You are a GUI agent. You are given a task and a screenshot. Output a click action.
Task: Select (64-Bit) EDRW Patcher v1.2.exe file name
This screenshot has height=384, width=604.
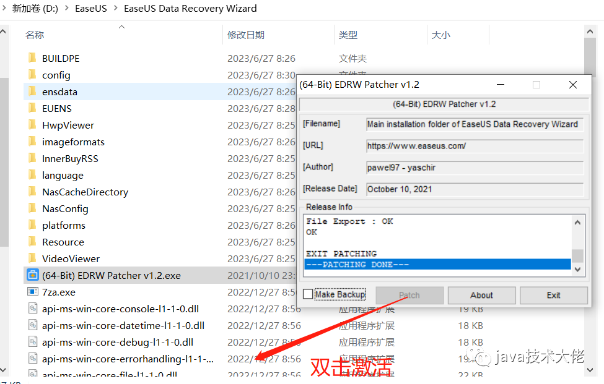pos(112,276)
